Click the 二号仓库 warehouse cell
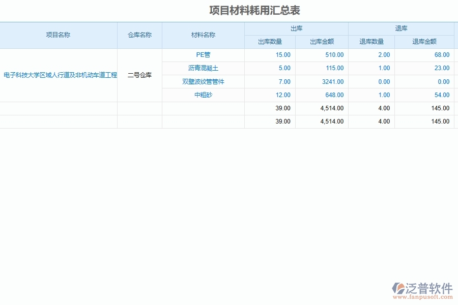This screenshot has height=305, width=458. pyautogui.click(x=140, y=75)
